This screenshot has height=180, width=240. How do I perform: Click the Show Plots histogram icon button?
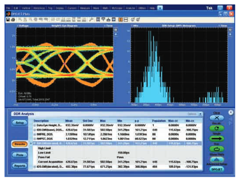216,160
